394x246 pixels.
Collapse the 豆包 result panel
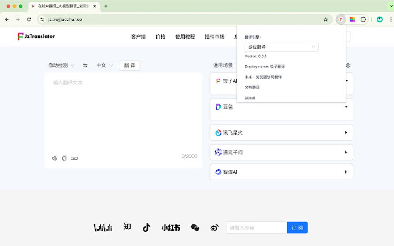click(x=346, y=107)
